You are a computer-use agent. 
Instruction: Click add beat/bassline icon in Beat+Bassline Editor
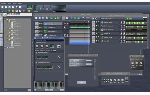pos(127,18)
